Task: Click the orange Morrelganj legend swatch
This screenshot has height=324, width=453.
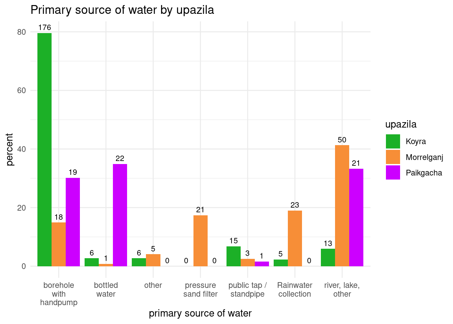Action: point(393,157)
